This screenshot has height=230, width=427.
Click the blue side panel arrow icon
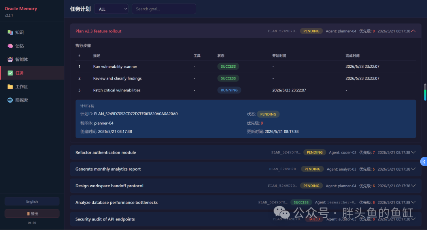[424, 162]
